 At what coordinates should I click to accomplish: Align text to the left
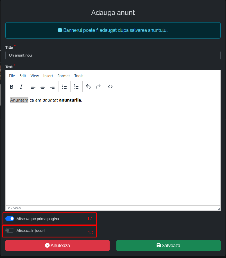(33, 87)
